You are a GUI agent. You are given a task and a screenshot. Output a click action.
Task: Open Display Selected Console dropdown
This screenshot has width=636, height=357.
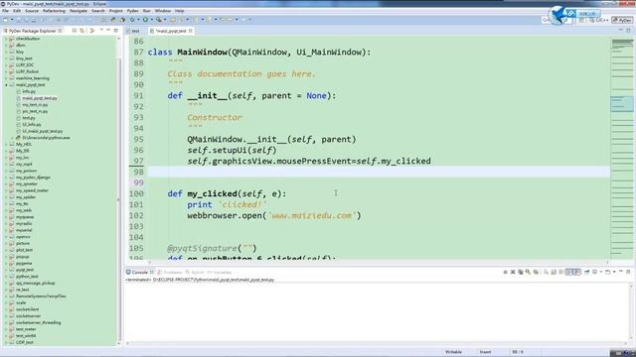click(x=600, y=272)
